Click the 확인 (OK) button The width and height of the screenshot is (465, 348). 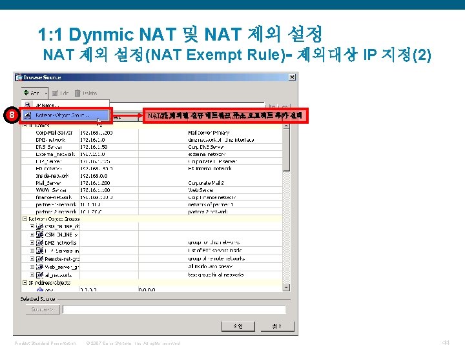[238, 326]
